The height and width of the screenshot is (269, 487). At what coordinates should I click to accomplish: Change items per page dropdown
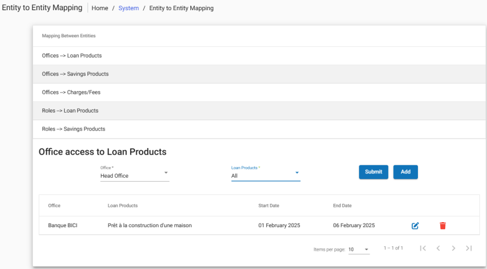[359, 249]
